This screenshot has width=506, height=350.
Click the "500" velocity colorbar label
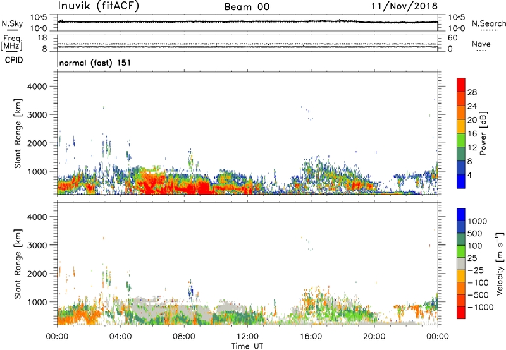coord(475,234)
